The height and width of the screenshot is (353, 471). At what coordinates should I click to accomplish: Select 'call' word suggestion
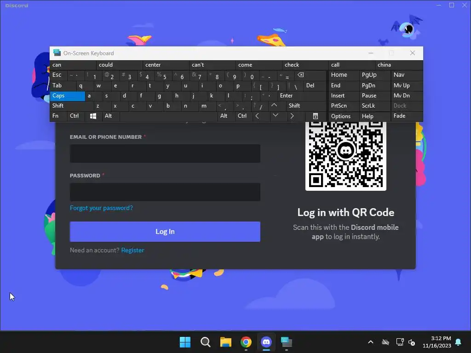pyautogui.click(x=352, y=65)
